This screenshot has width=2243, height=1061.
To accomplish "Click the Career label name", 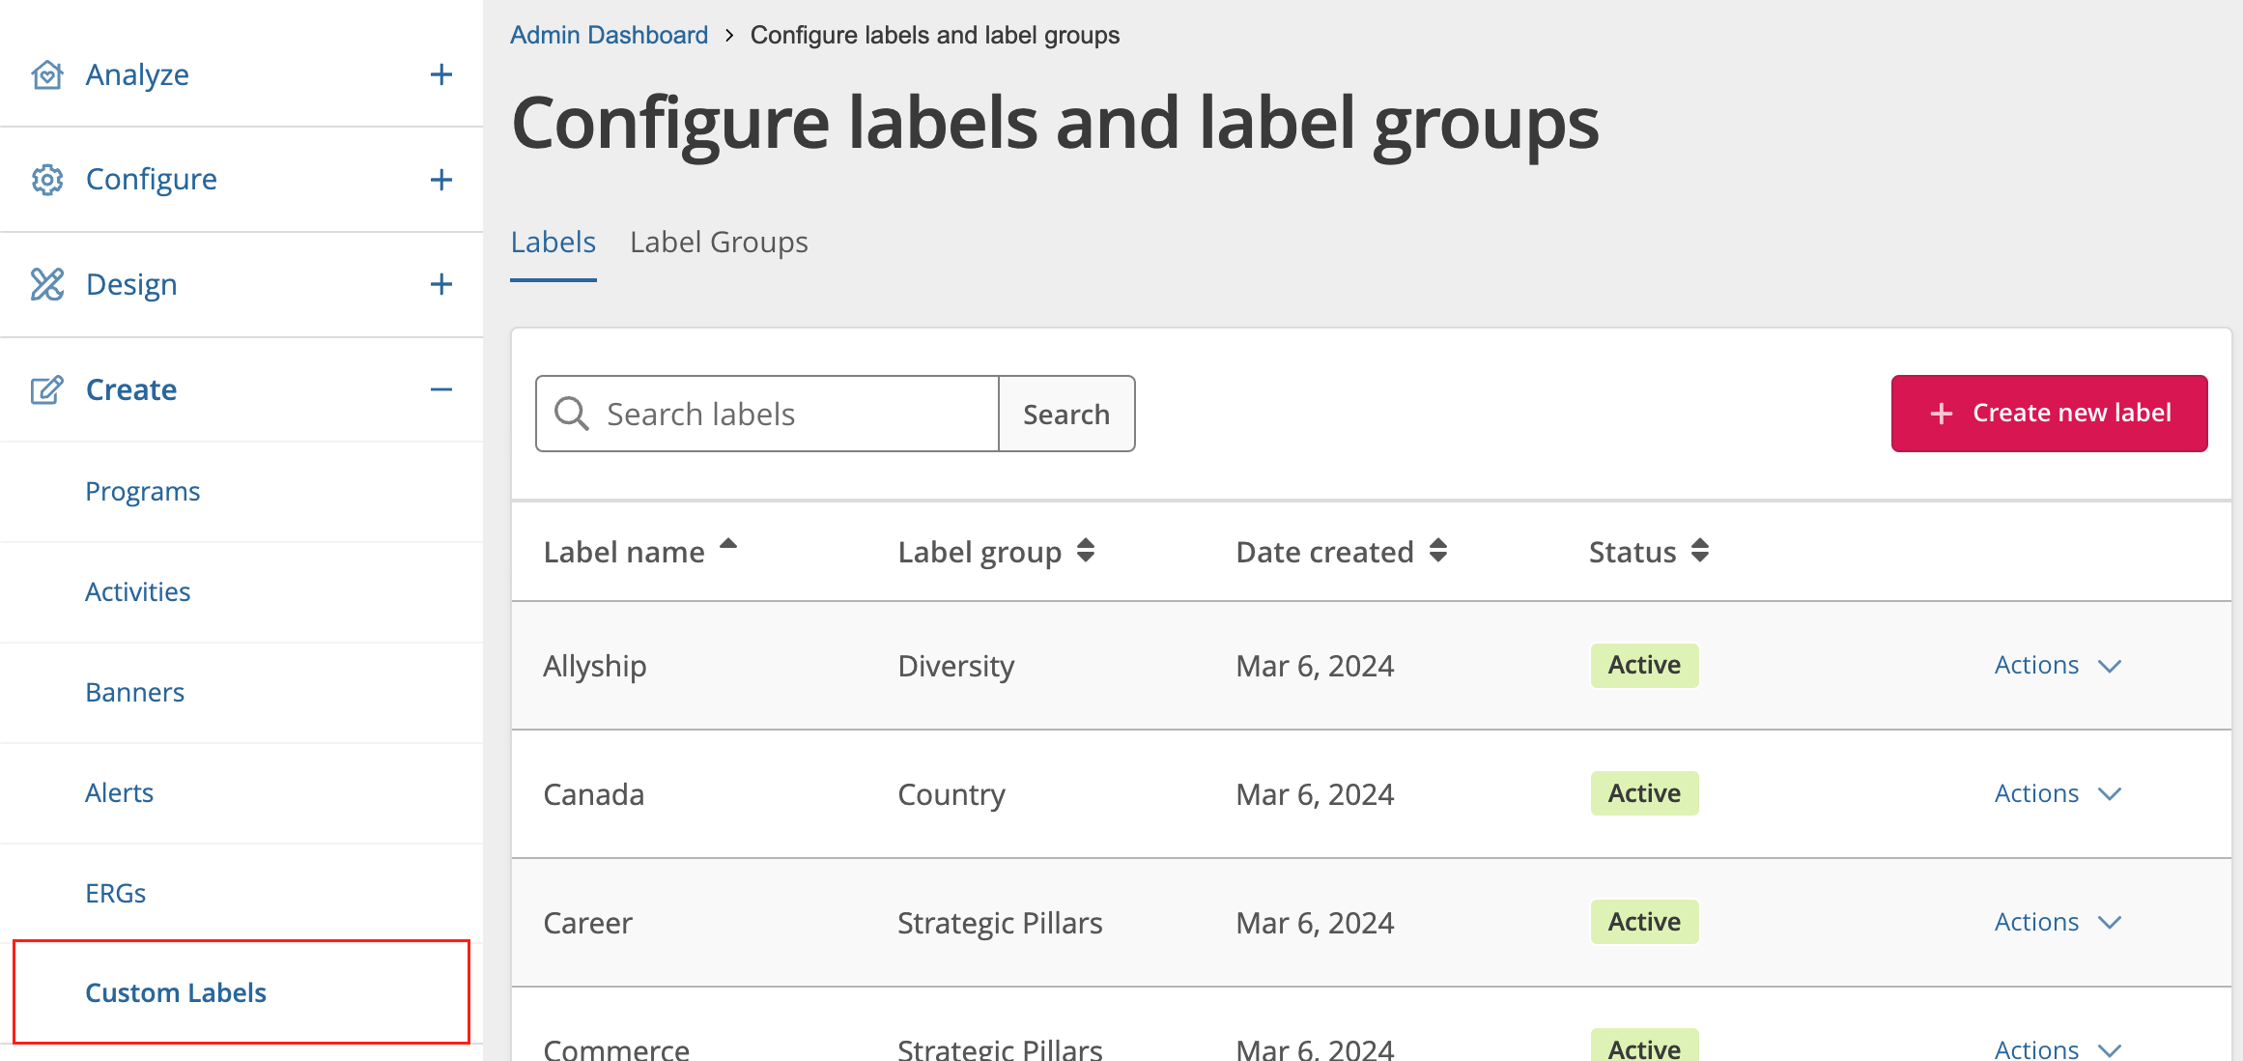I will click(x=588, y=923).
